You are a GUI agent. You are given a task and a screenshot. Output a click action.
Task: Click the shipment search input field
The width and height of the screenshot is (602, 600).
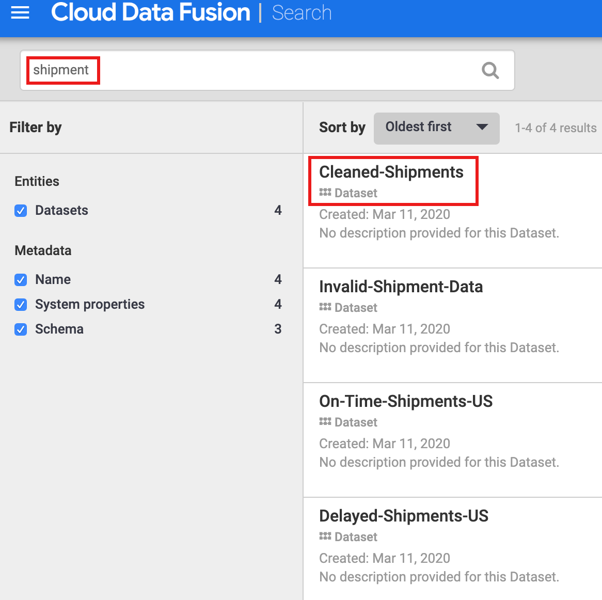258,70
